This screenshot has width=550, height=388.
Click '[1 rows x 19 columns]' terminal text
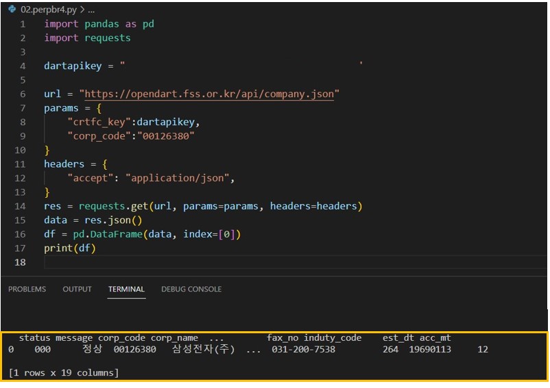pyautogui.click(x=64, y=373)
